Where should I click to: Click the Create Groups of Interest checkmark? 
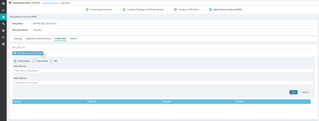coord(87,10)
